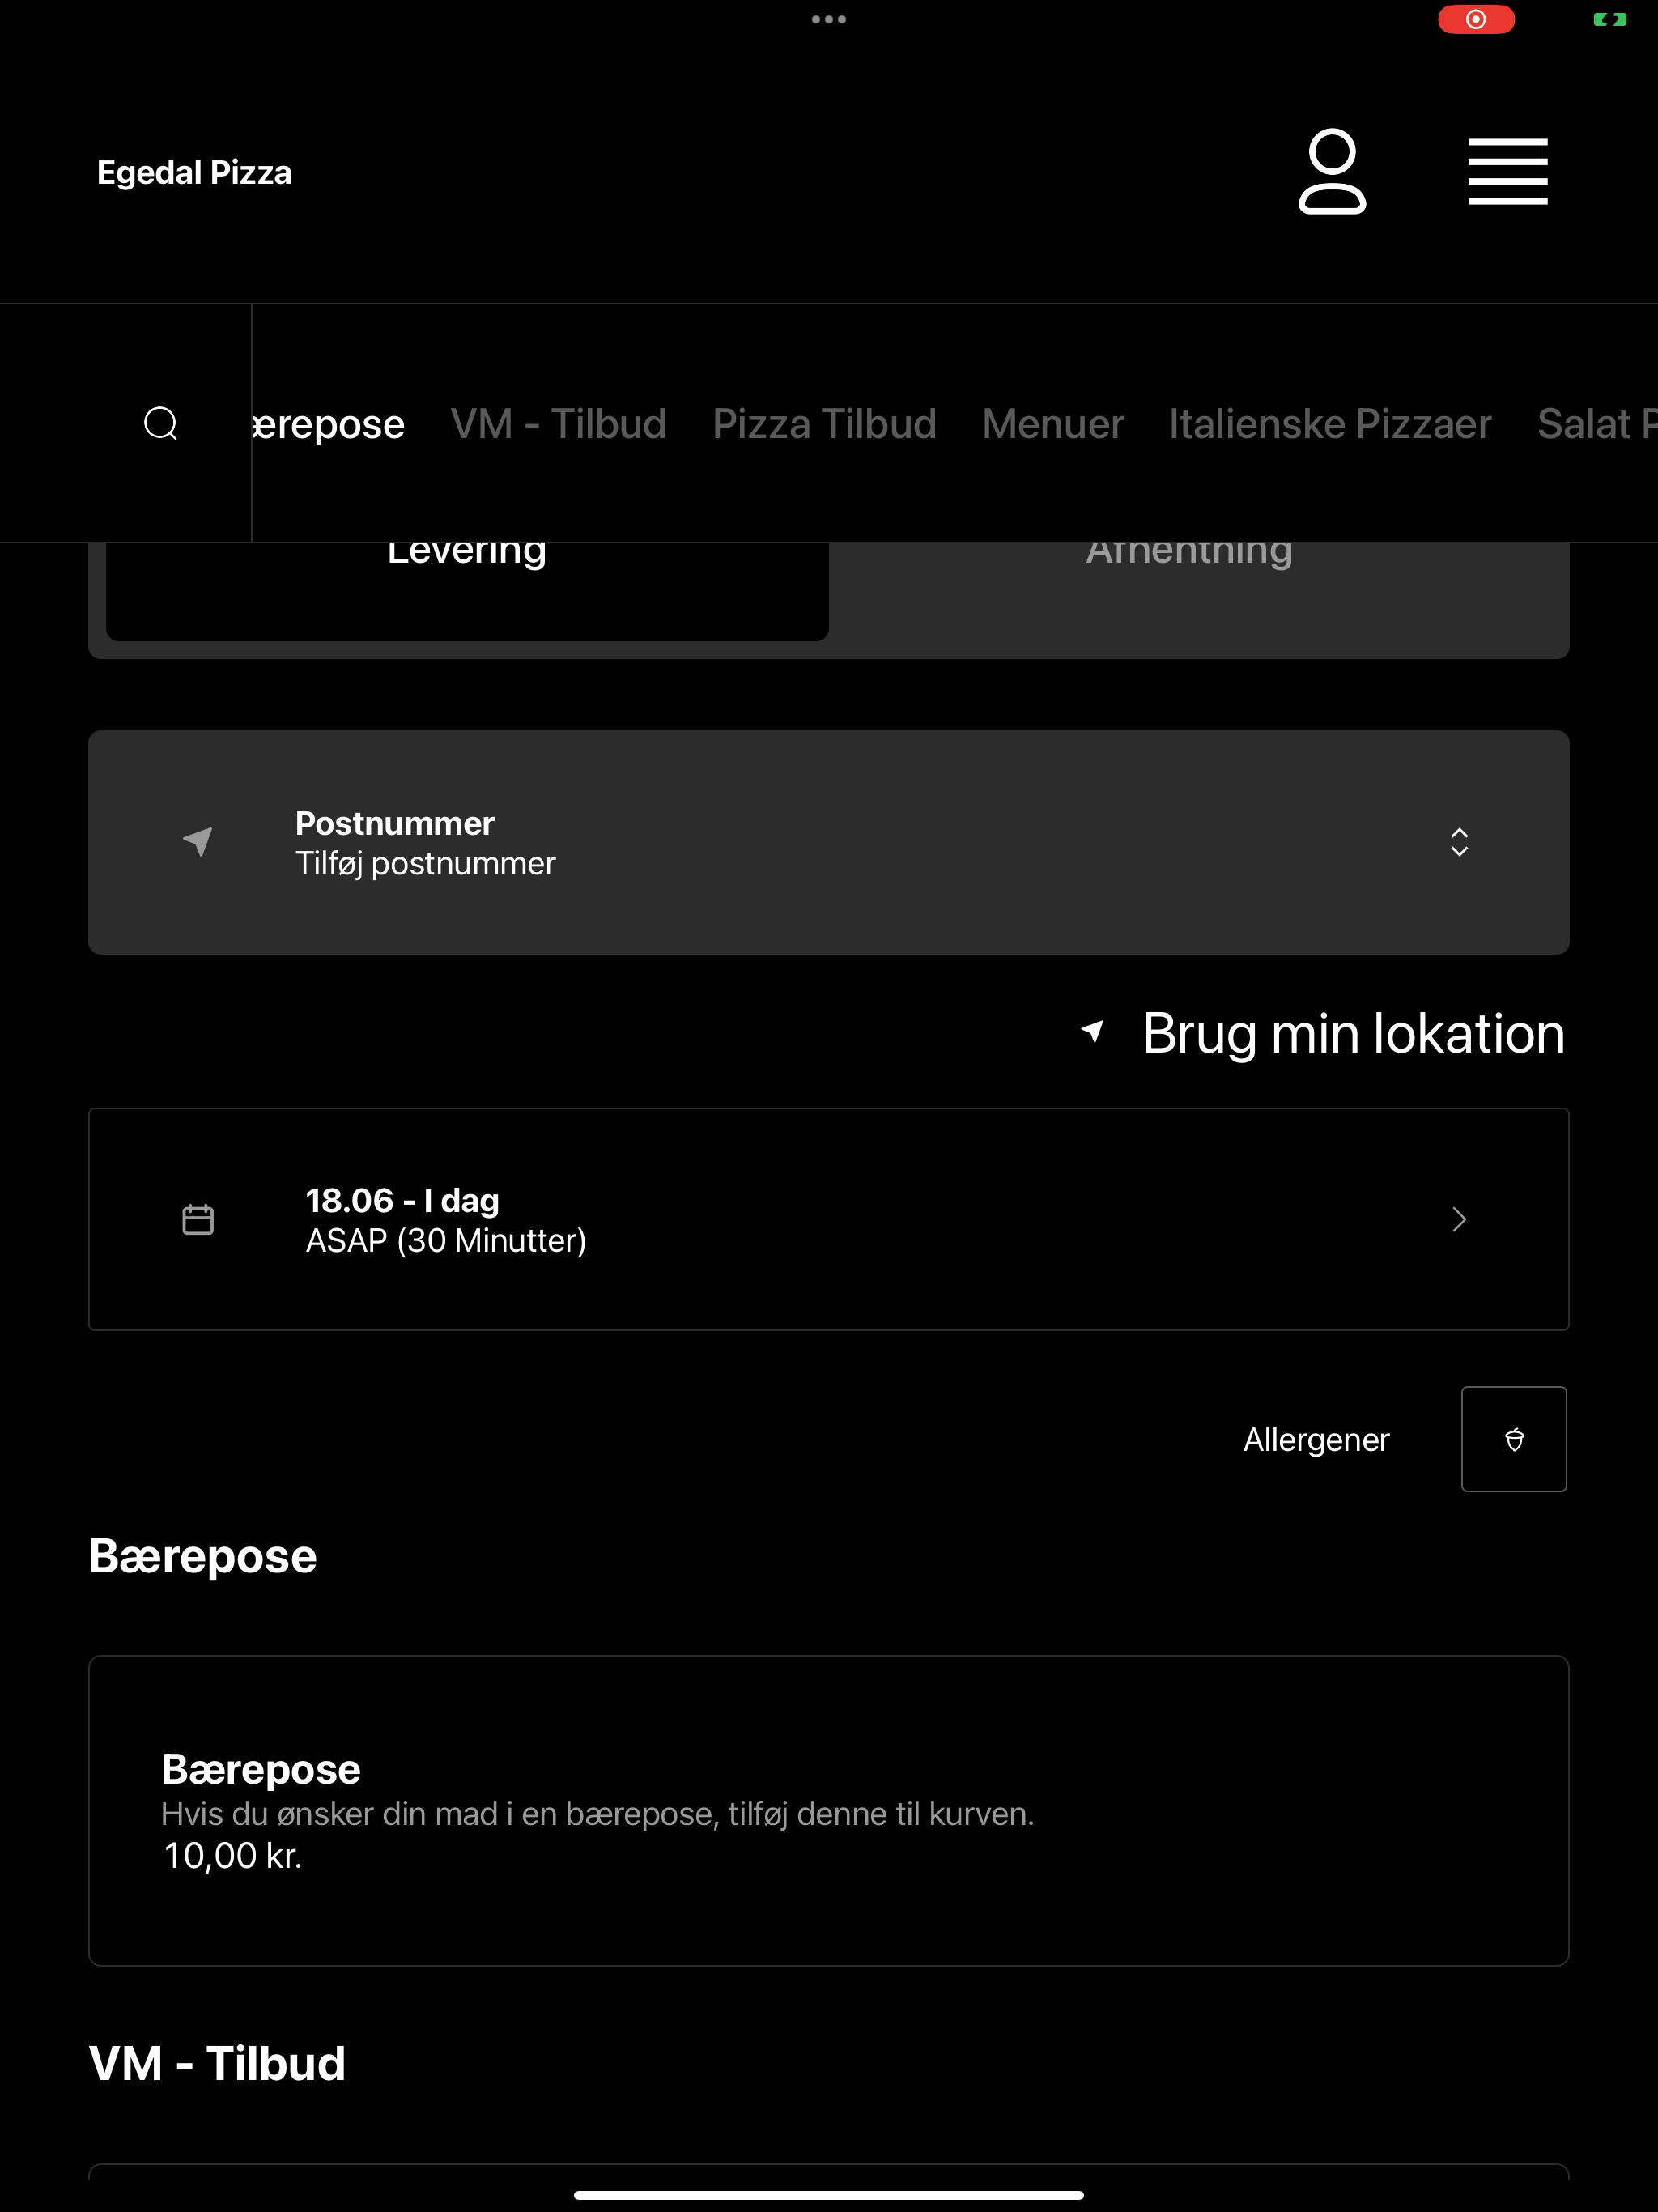This screenshot has width=1658, height=2212.
Task: Click the calendar icon in date row
Action: (198, 1219)
